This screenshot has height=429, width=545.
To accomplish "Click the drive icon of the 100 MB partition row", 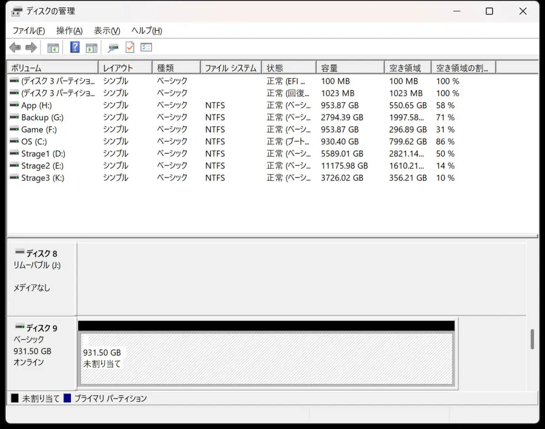I will (14, 81).
